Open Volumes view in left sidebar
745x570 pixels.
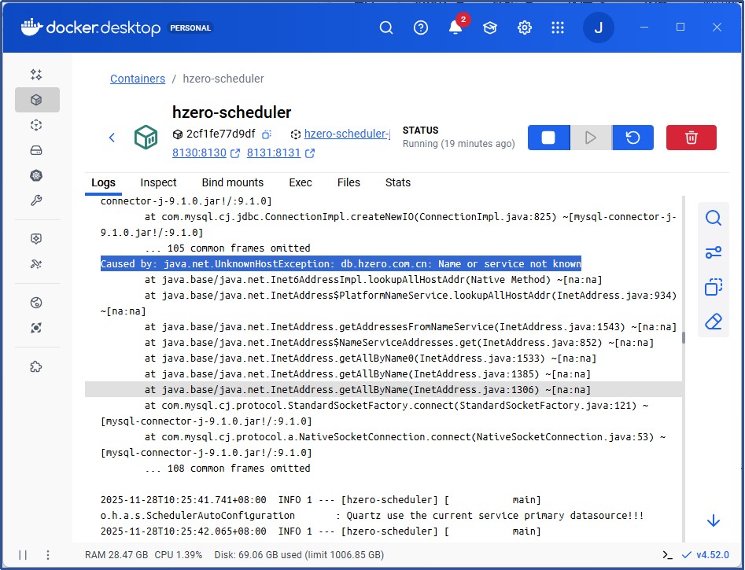[36, 150]
